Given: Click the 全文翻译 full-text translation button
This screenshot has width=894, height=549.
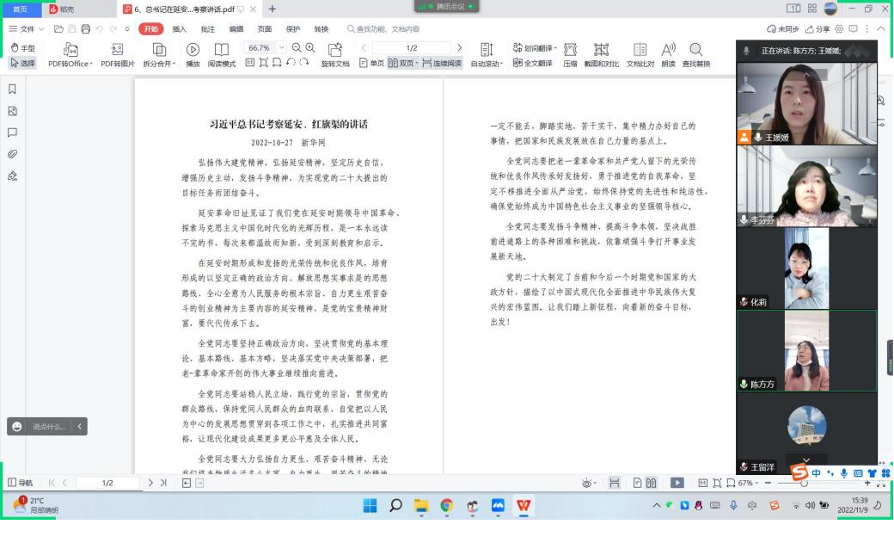Looking at the screenshot, I should [x=533, y=63].
